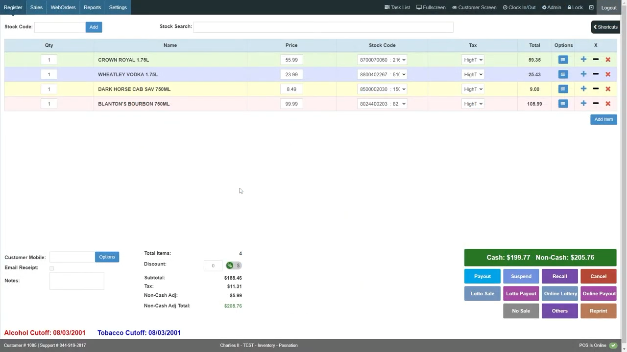Decrease quantity of WHEATLEY VODKA with minus icon

coord(596,74)
